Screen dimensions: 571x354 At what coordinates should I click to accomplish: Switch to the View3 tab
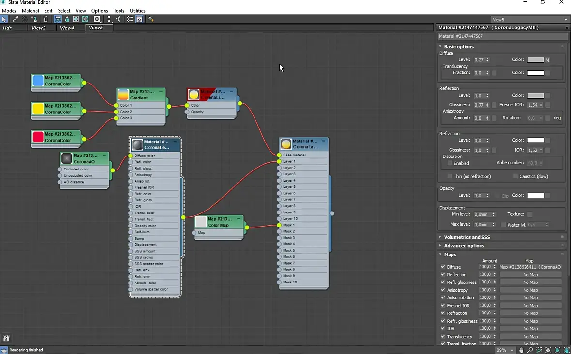point(38,28)
